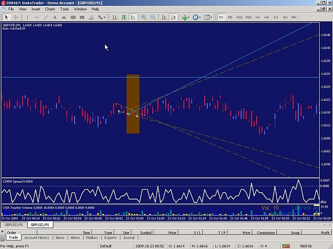Pick the trendline drawing tool
The height and width of the screenshot is (249, 333).
coord(46,18)
